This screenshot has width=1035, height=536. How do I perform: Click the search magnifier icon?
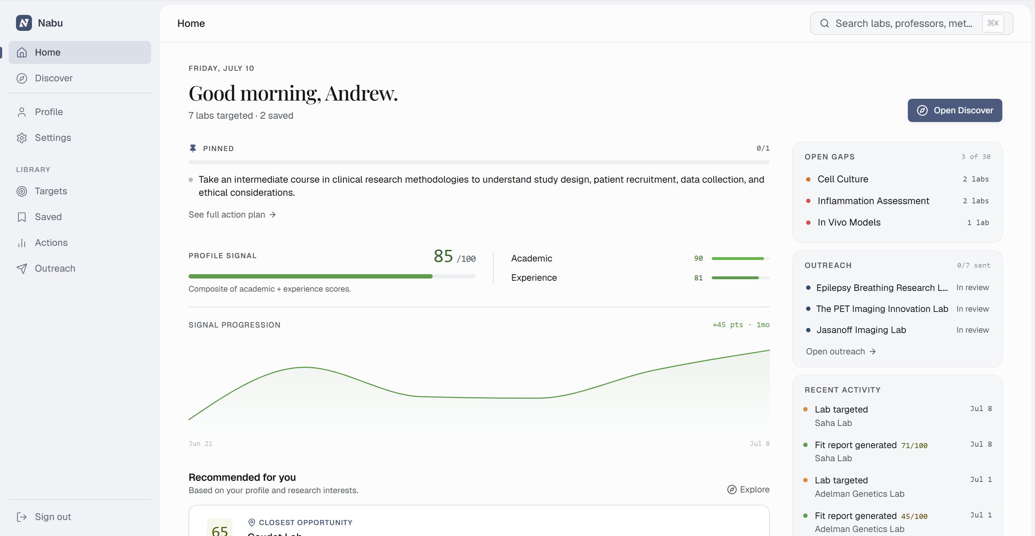coord(824,23)
